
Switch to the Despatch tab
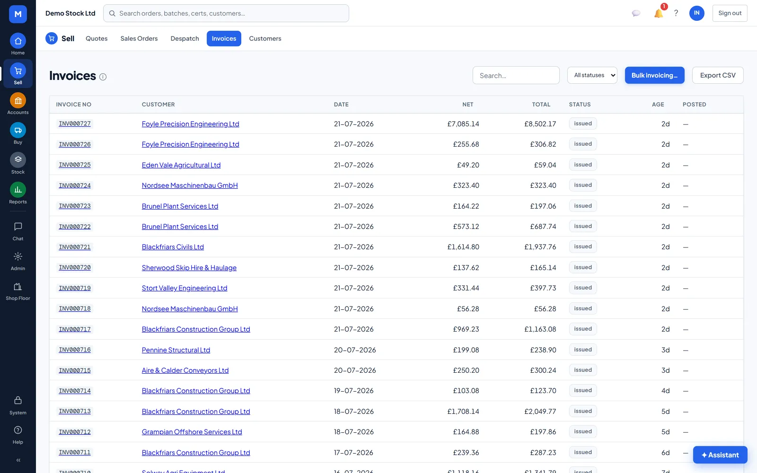(x=185, y=38)
